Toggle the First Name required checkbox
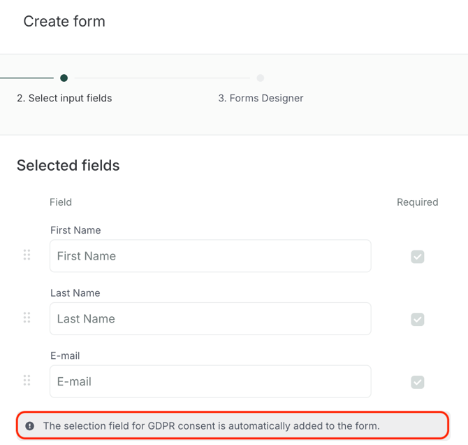Image resolution: width=468 pixels, height=445 pixels. tap(418, 257)
